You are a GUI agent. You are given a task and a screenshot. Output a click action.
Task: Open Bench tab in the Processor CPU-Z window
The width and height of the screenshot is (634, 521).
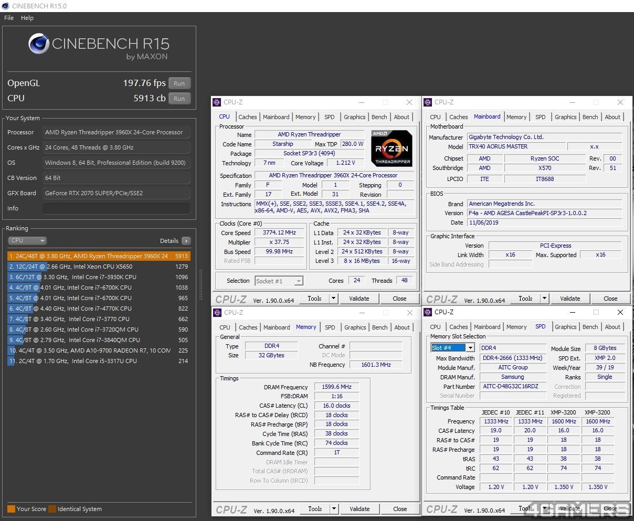tap(379, 117)
